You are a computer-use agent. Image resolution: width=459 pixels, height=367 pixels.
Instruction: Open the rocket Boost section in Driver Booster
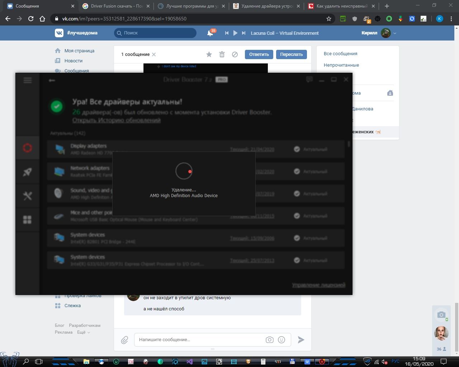pyautogui.click(x=27, y=172)
